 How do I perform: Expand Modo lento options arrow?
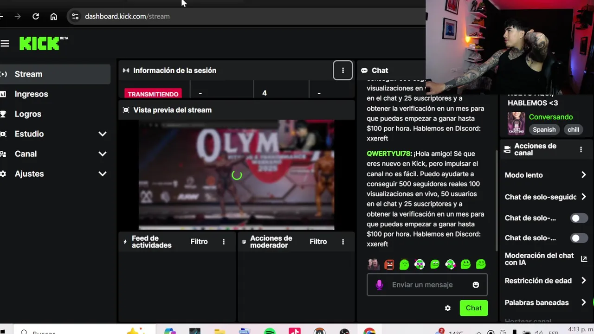[x=584, y=175]
